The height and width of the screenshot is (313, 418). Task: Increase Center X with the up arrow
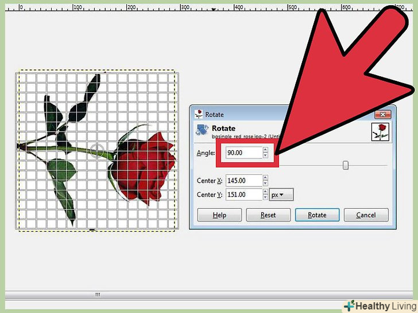[x=265, y=178]
